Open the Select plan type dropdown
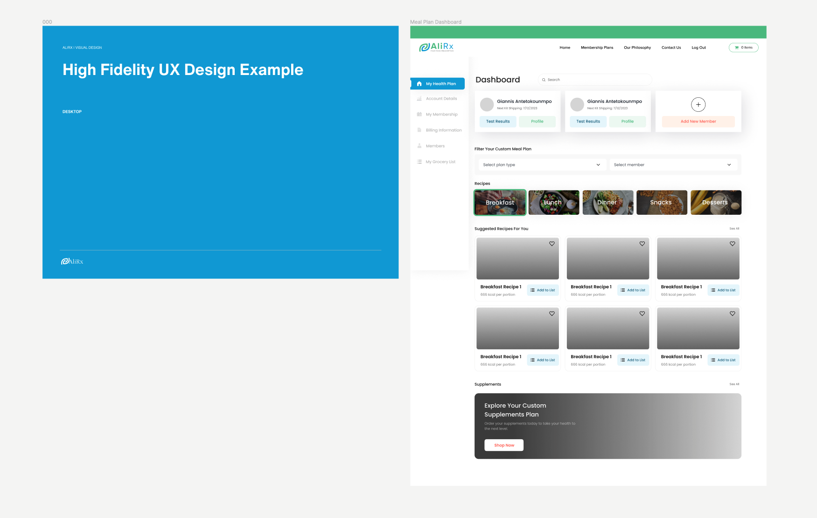 (542, 165)
